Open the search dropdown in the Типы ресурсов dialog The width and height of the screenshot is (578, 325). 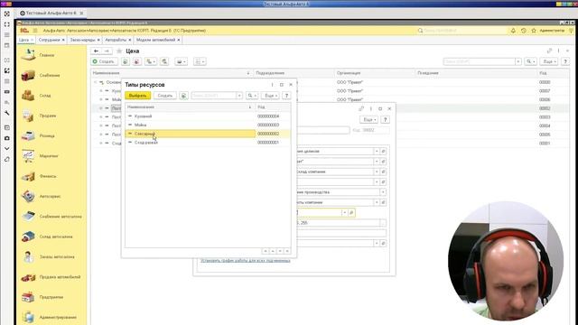pos(252,96)
